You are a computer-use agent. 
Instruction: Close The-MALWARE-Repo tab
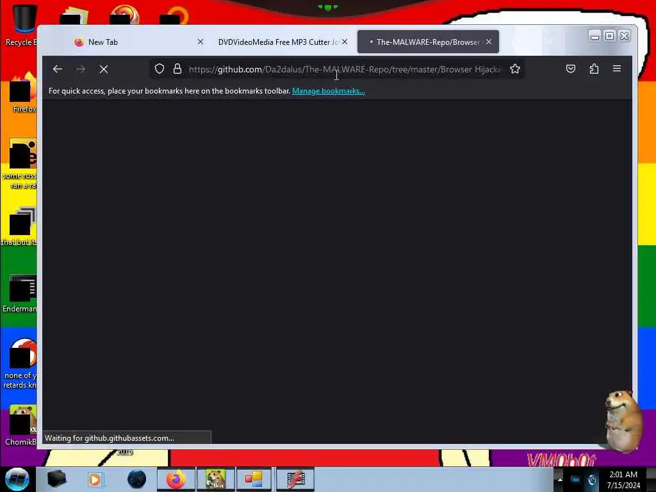[489, 42]
